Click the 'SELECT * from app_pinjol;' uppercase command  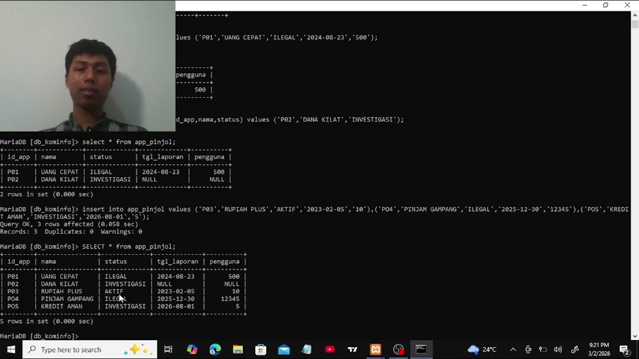click(x=129, y=246)
